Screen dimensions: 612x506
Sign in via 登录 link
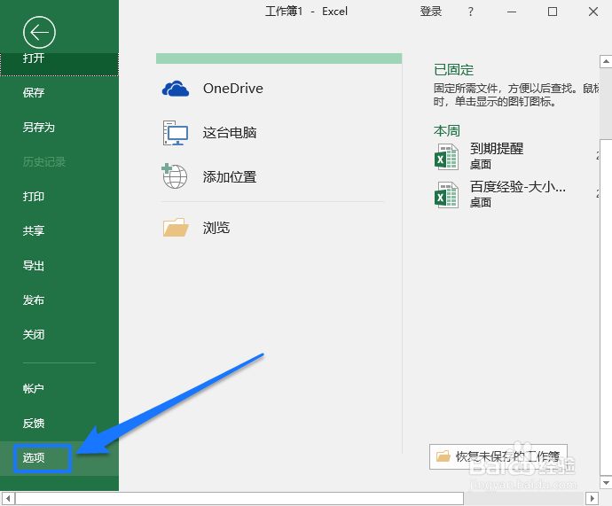click(x=431, y=12)
